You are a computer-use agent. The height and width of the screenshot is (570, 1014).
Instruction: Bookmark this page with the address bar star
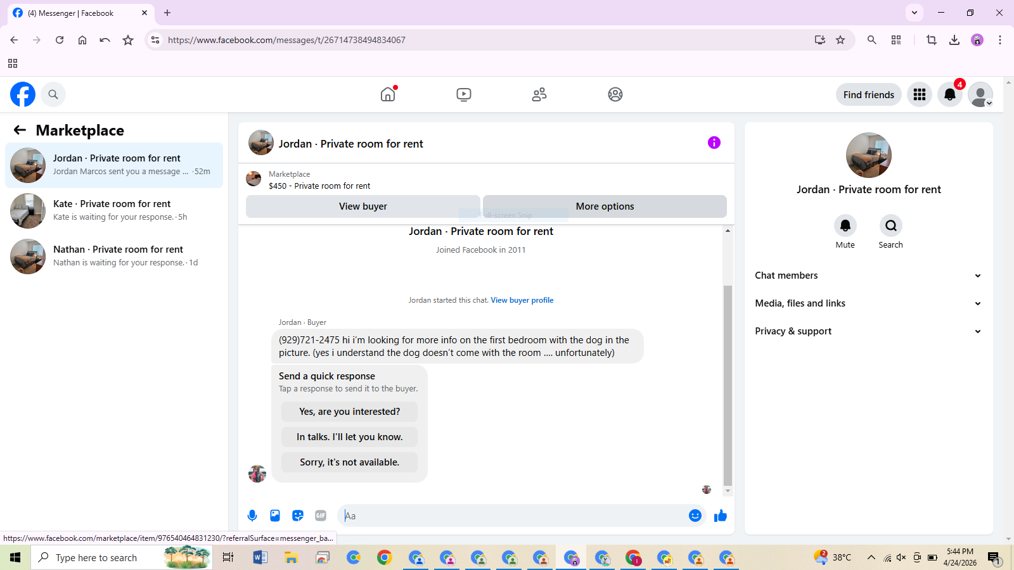pyautogui.click(x=840, y=40)
